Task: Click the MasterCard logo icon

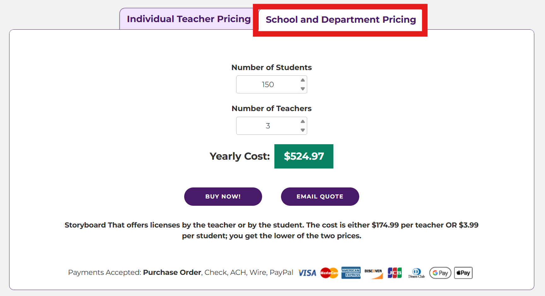Action: coord(329,273)
